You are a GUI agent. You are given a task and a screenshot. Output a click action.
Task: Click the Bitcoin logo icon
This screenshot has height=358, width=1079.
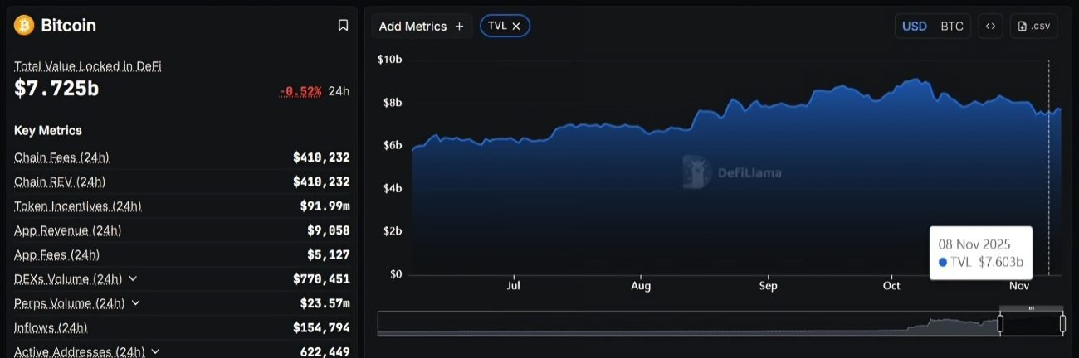click(24, 25)
